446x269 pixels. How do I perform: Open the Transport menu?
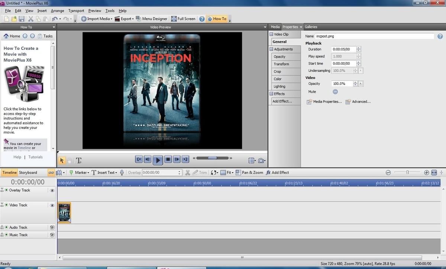coord(76,11)
